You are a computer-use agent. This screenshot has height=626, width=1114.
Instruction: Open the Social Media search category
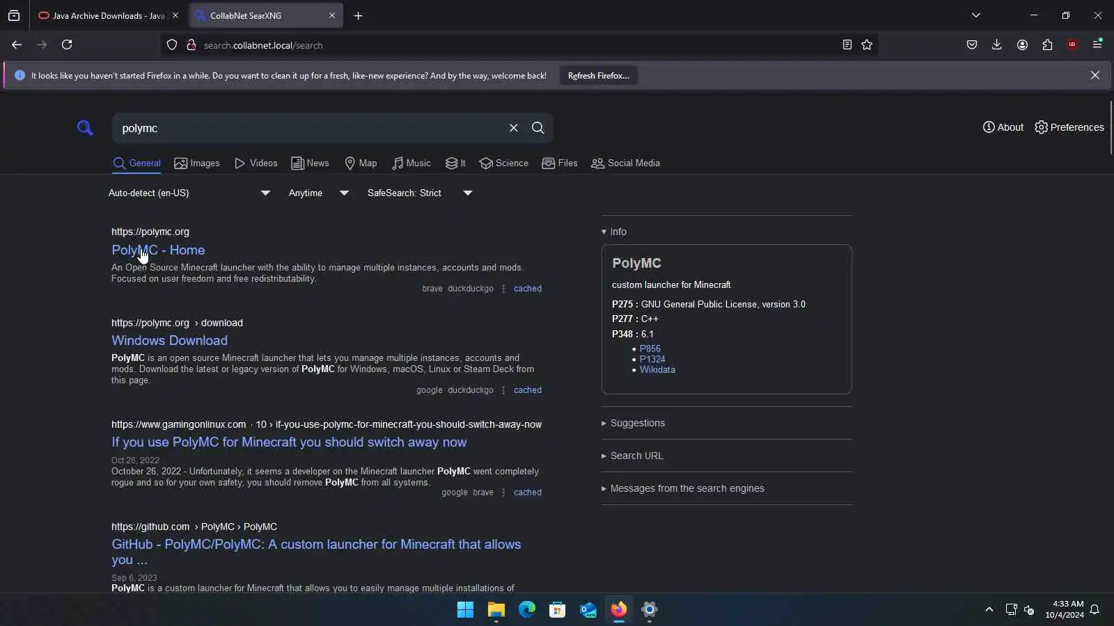tap(625, 163)
